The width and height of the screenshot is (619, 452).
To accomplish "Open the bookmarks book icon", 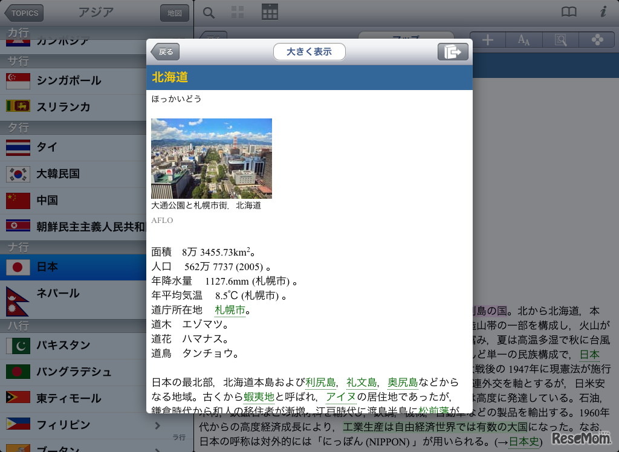I will click(x=568, y=11).
